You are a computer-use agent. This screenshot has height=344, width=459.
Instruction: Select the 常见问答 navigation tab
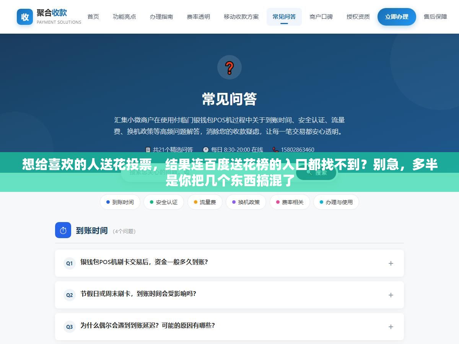284,17
